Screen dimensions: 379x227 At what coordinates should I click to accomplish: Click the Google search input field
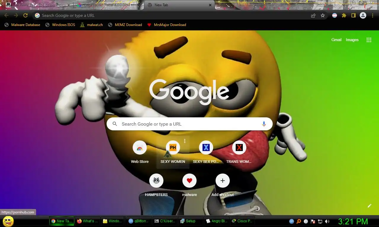click(x=189, y=124)
